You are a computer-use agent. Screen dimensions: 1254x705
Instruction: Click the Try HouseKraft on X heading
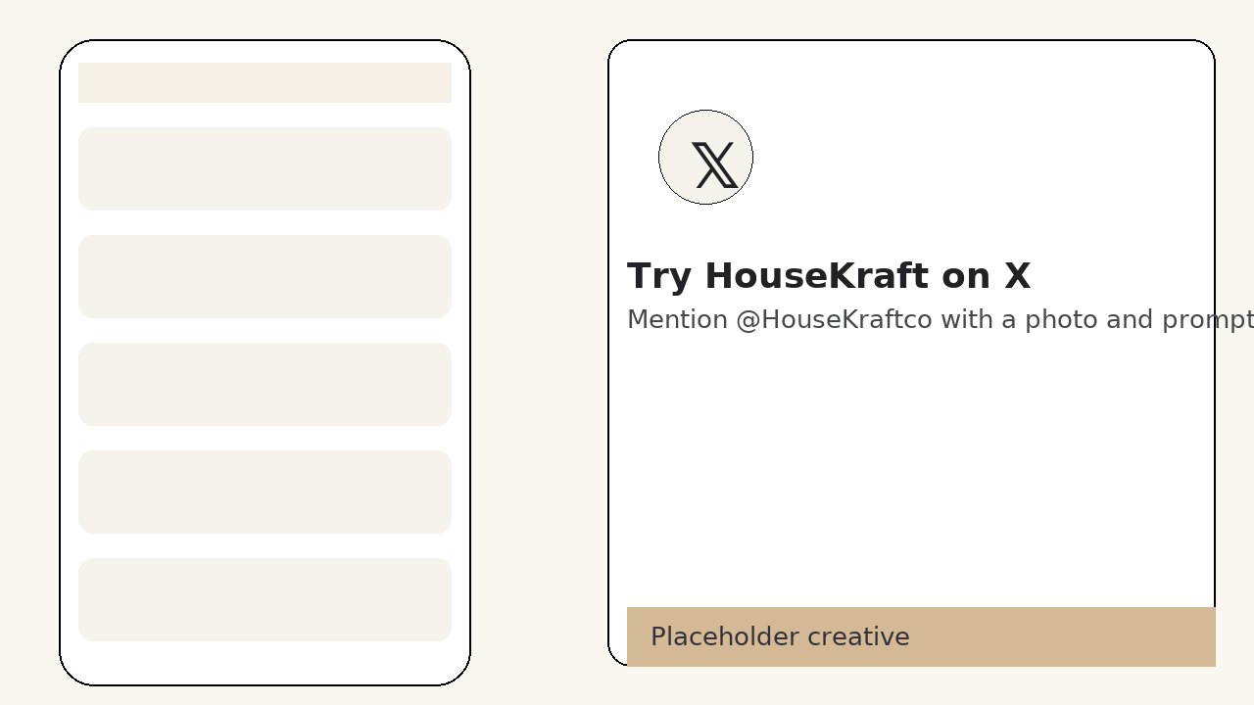(x=829, y=275)
